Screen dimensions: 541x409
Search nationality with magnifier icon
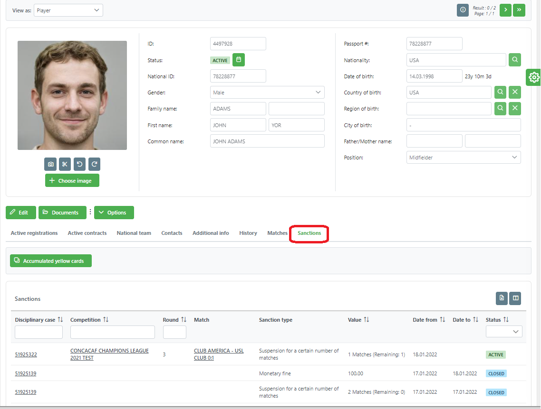pyautogui.click(x=515, y=60)
